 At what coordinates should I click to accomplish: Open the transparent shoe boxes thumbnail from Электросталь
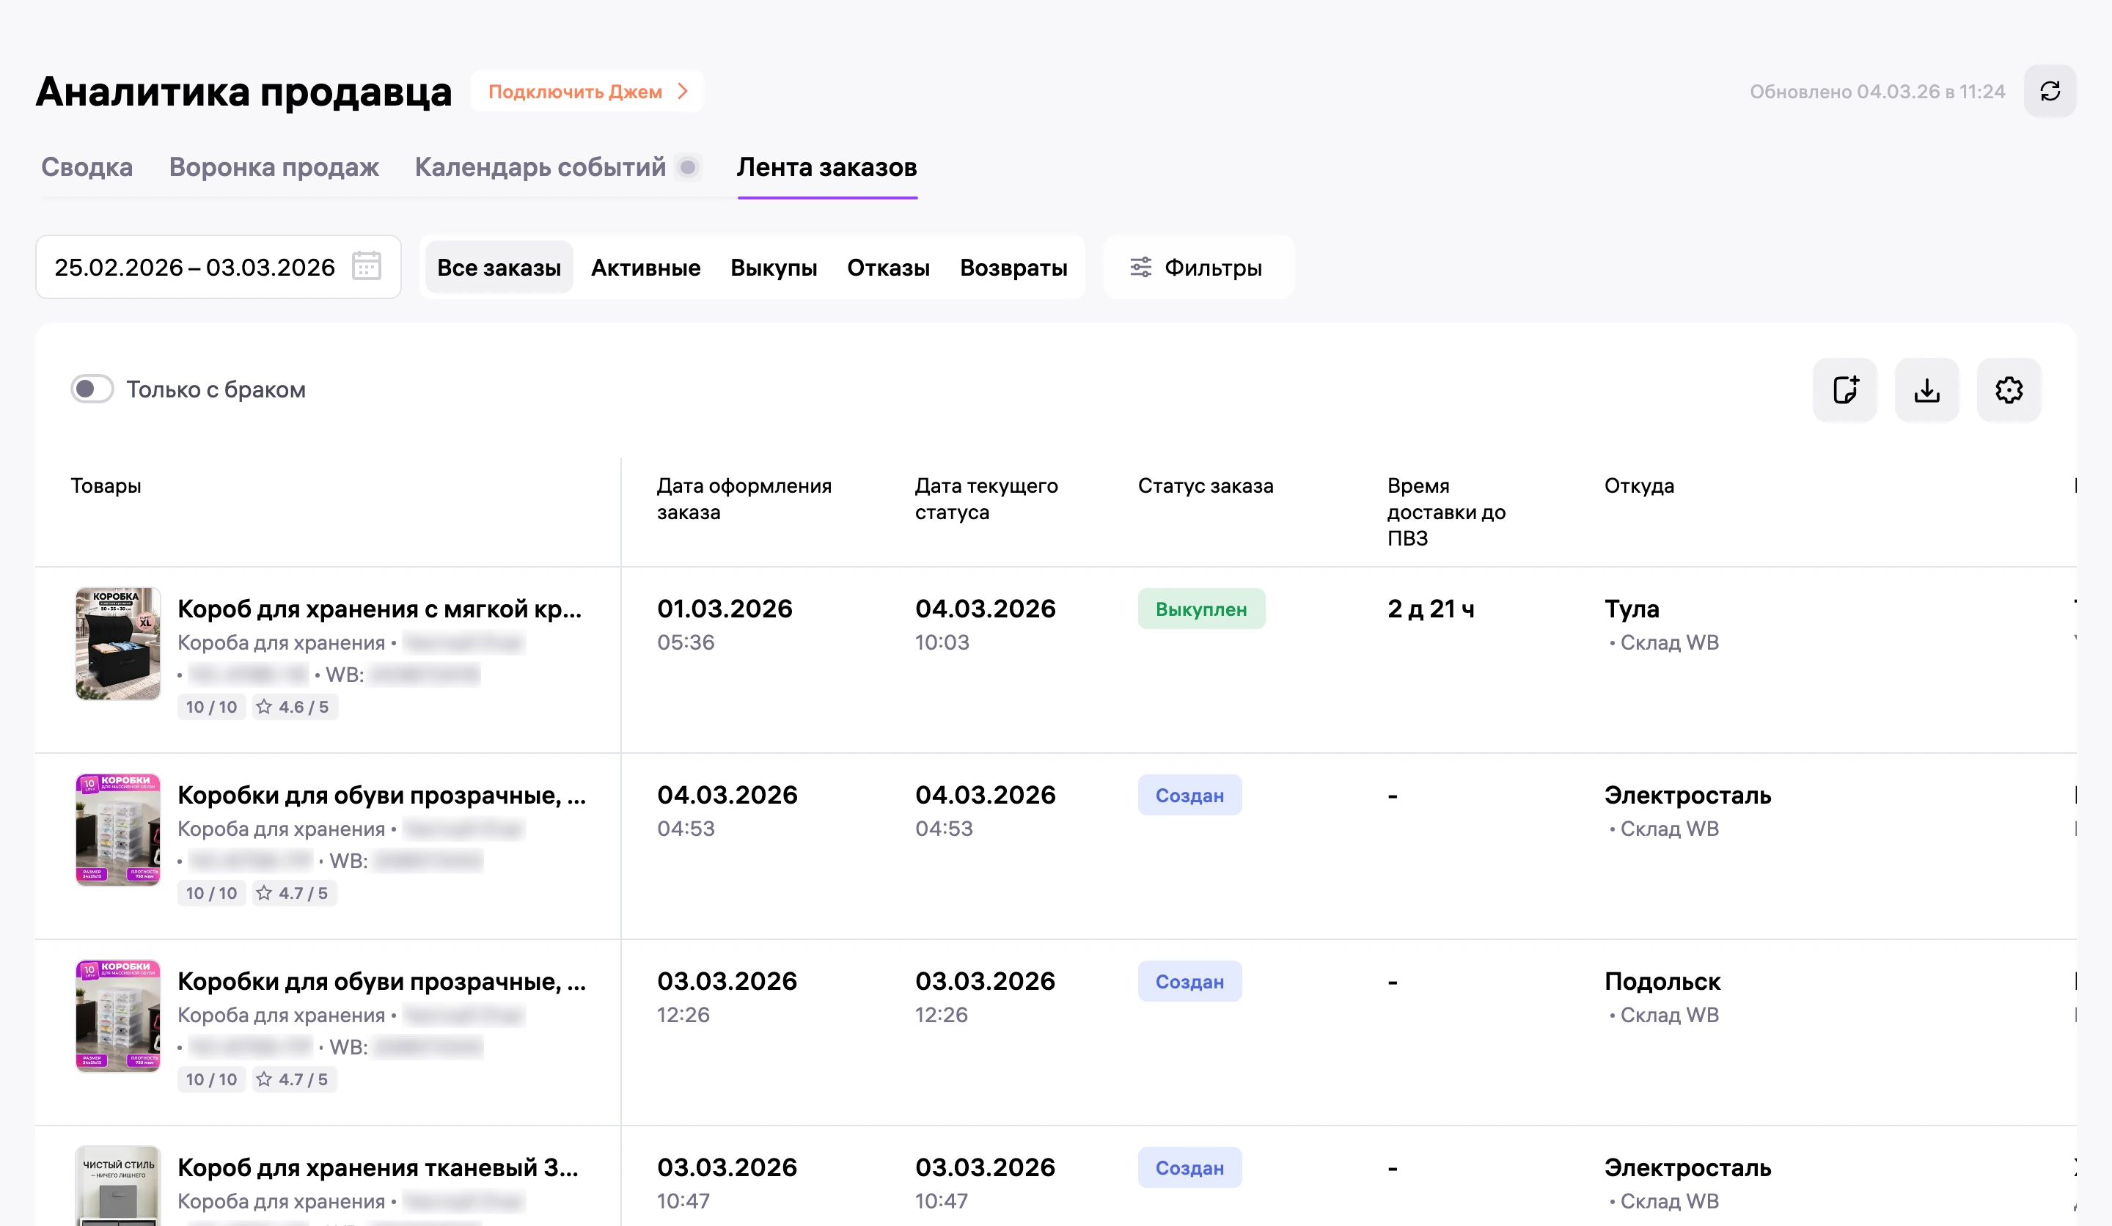(118, 829)
